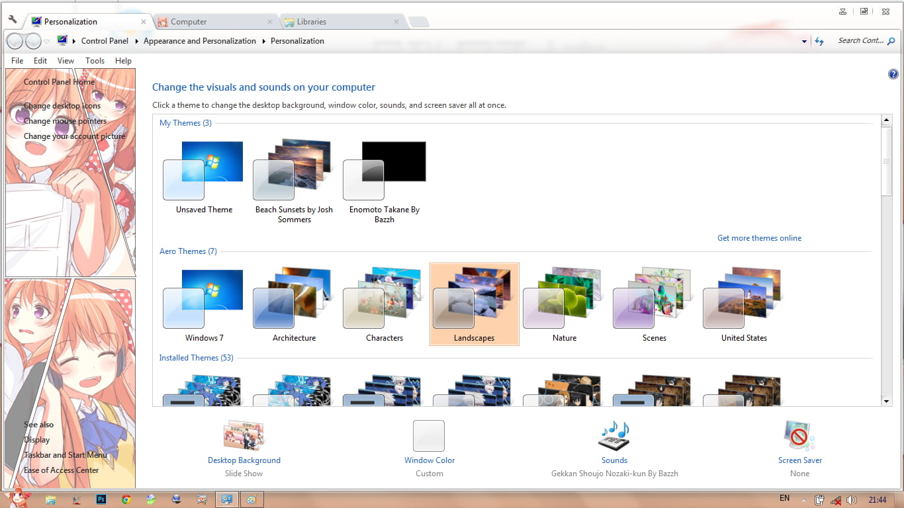This screenshot has width=904, height=508.
Task: Open the Tools menu
Action: pyautogui.click(x=95, y=60)
